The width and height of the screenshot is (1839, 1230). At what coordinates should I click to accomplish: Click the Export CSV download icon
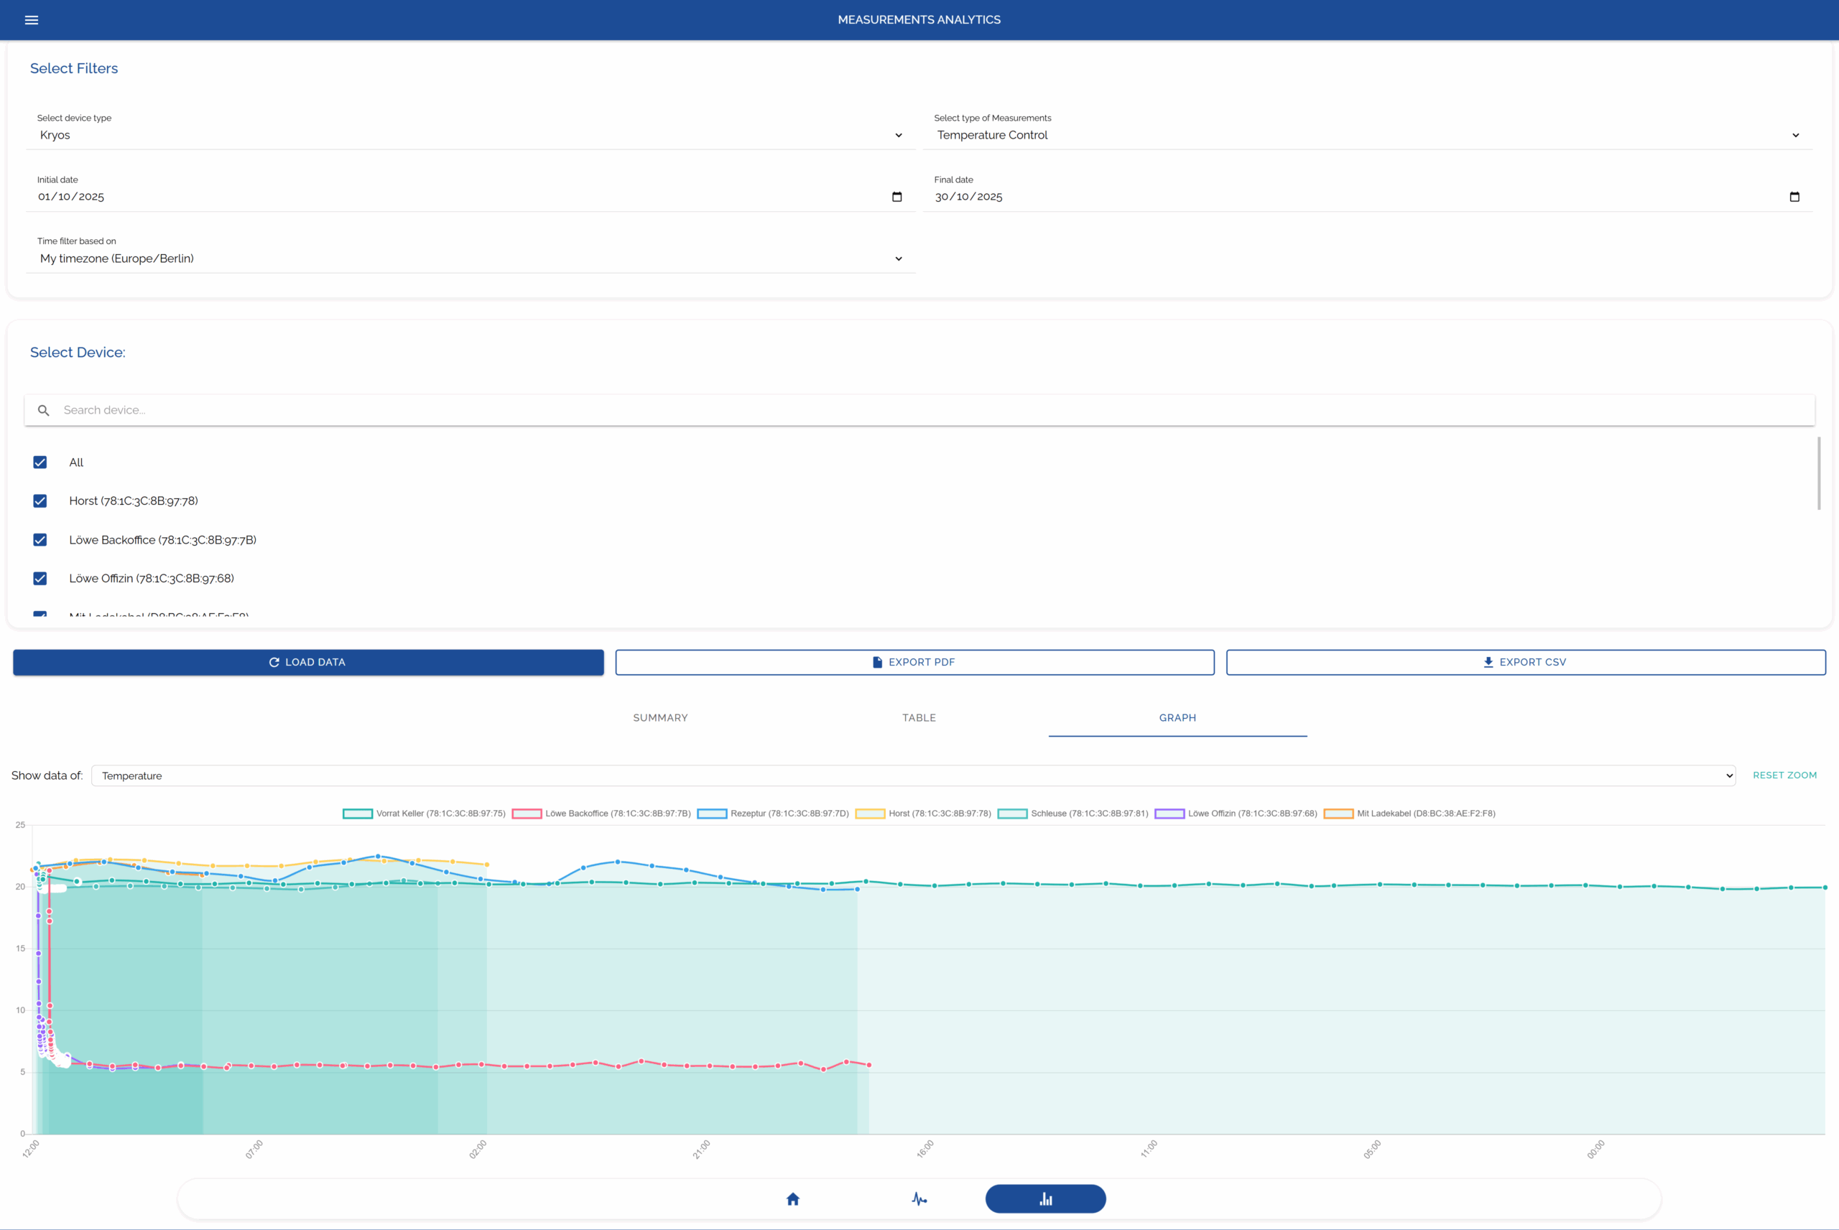(x=1488, y=662)
